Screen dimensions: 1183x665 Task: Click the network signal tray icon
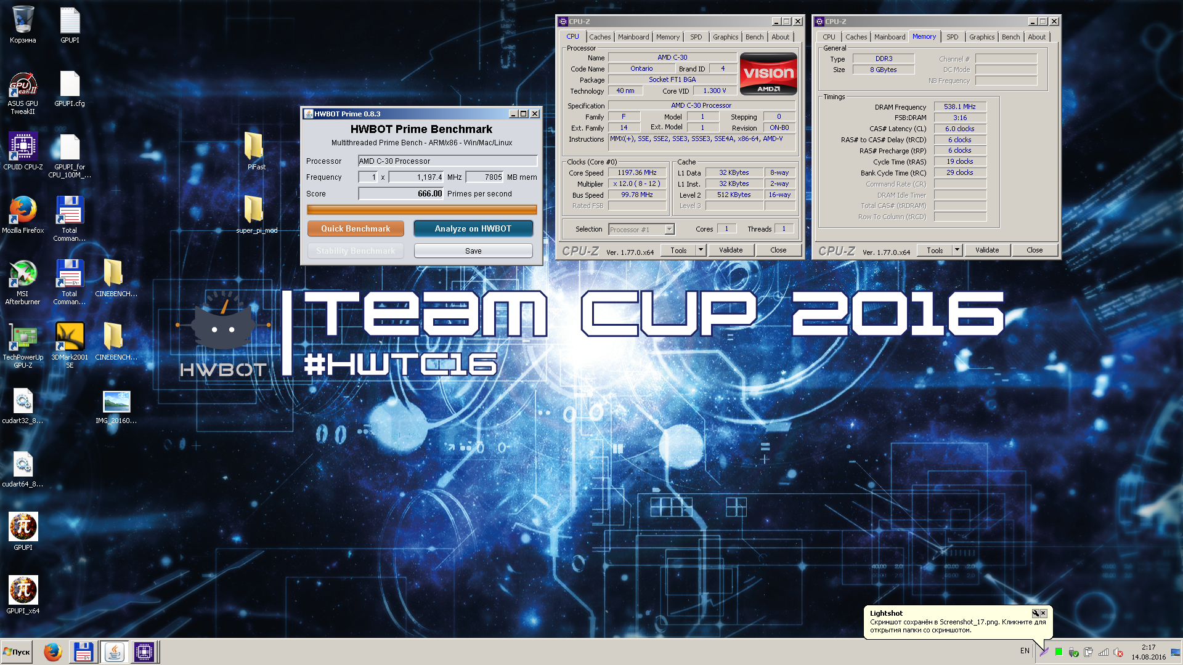(x=1104, y=652)
